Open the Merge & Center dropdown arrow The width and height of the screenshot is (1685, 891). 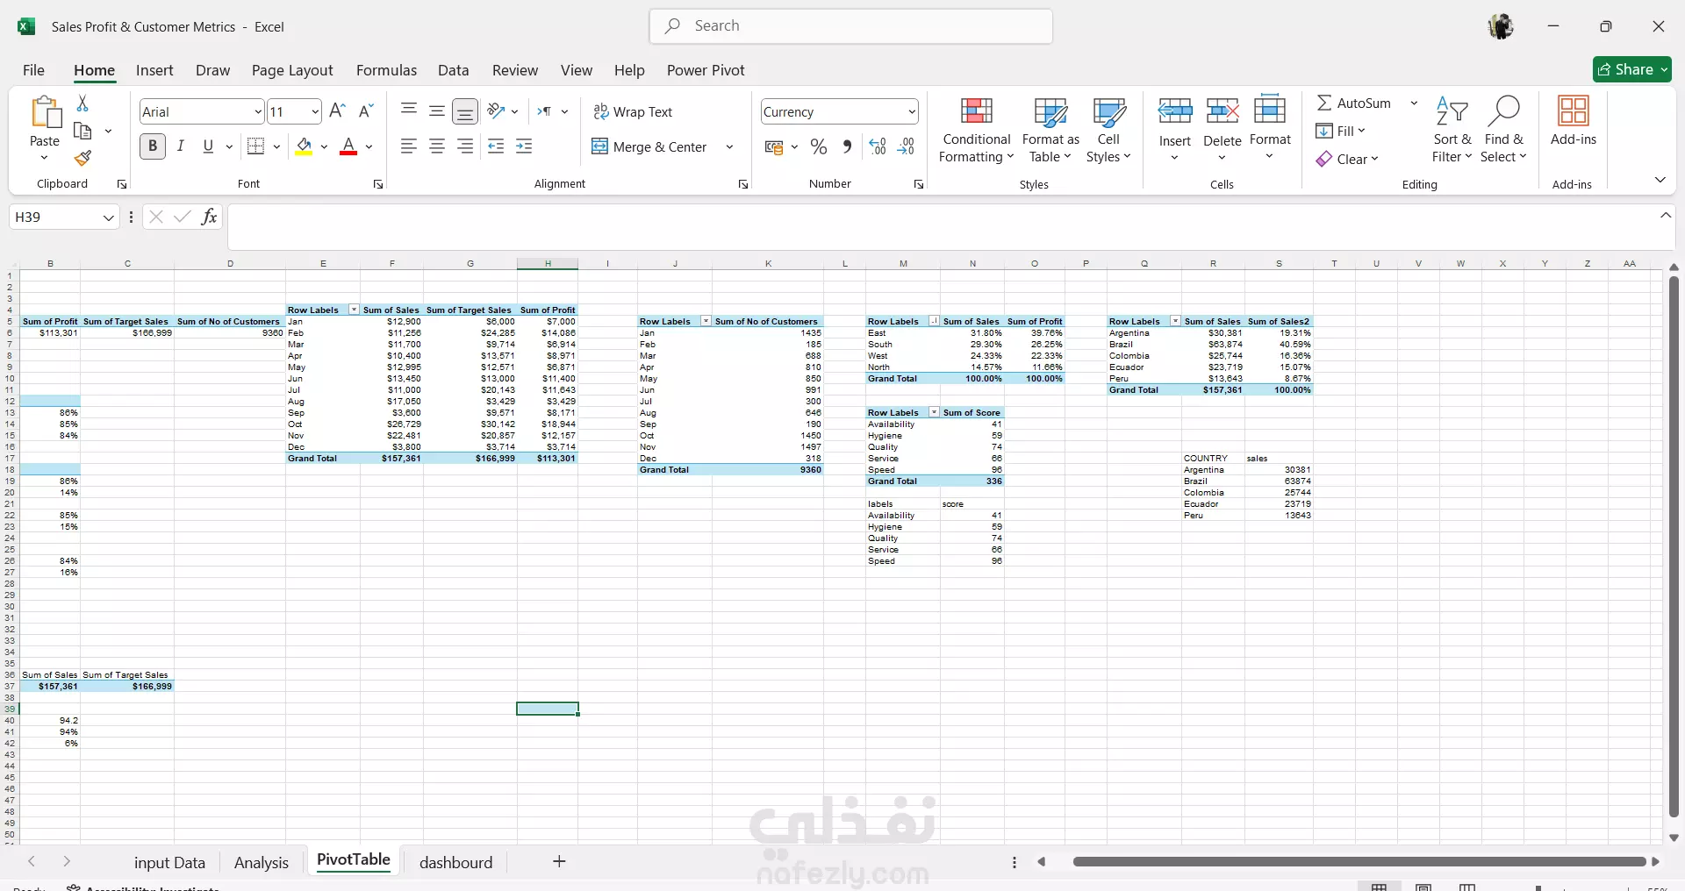click(x=729, y=147)
